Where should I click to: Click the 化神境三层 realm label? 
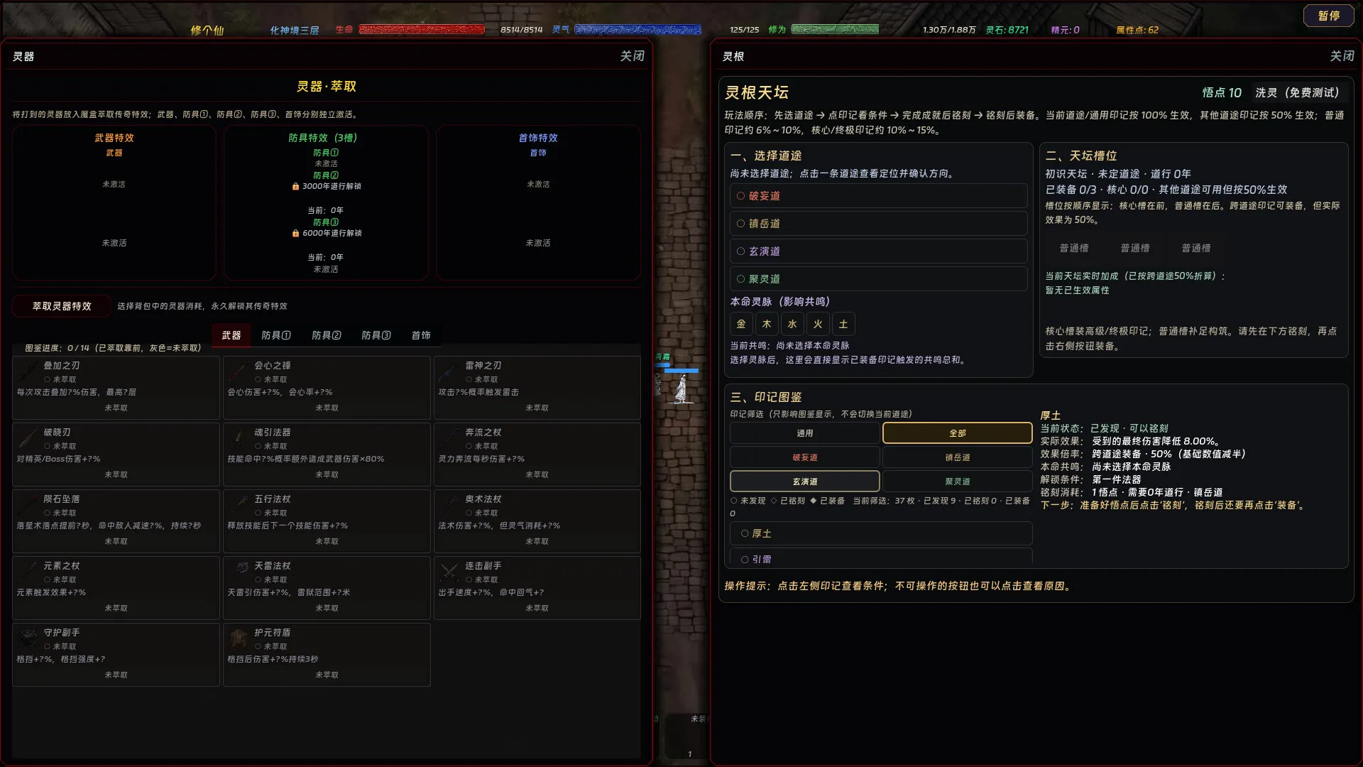(x=294, y=30)
